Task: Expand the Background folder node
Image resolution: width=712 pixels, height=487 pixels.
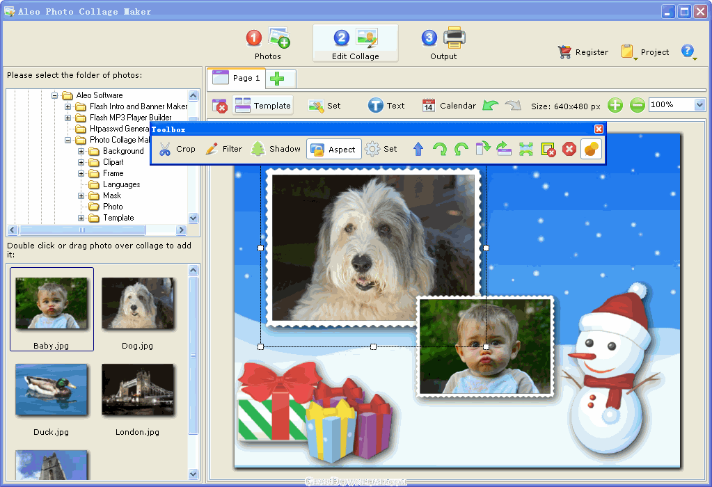Action: coord(81,151)
